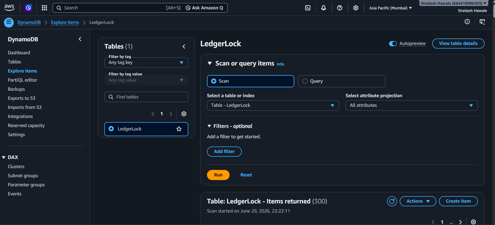The height and width of the screenshot is (225, 495).
Task: Open the Asia Pacific (Mumbai) region selector
Action: click(x=391, y=8)
